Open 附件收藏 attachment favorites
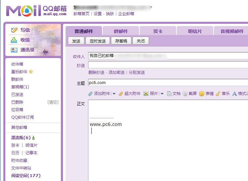 tap(19, 160)
